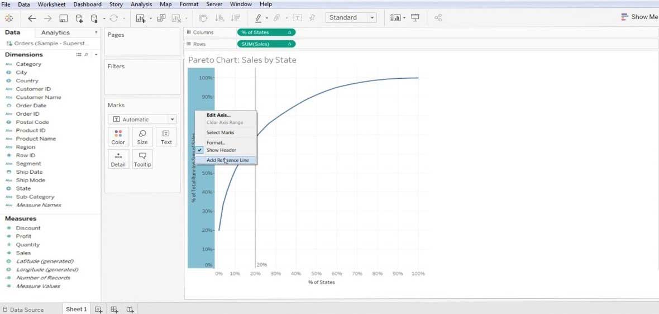Viewport: 659px width, 314px height.
Task: Click the Run Update refresh icon
Action: click(113, 18)
